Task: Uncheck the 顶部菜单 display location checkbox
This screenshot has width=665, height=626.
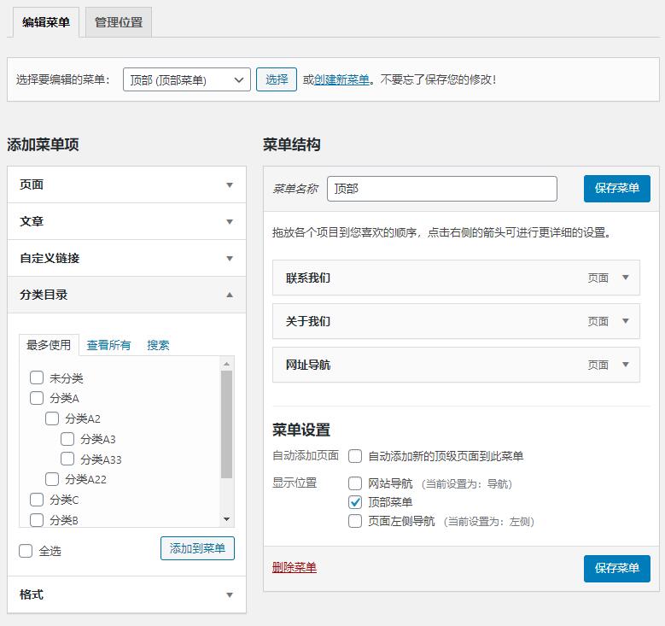Action: [355, 502]
